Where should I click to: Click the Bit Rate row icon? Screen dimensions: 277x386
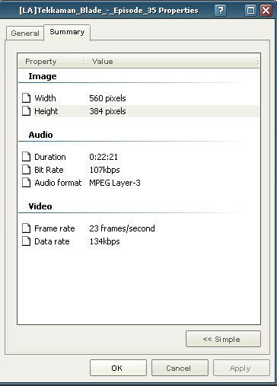[26, 170]
